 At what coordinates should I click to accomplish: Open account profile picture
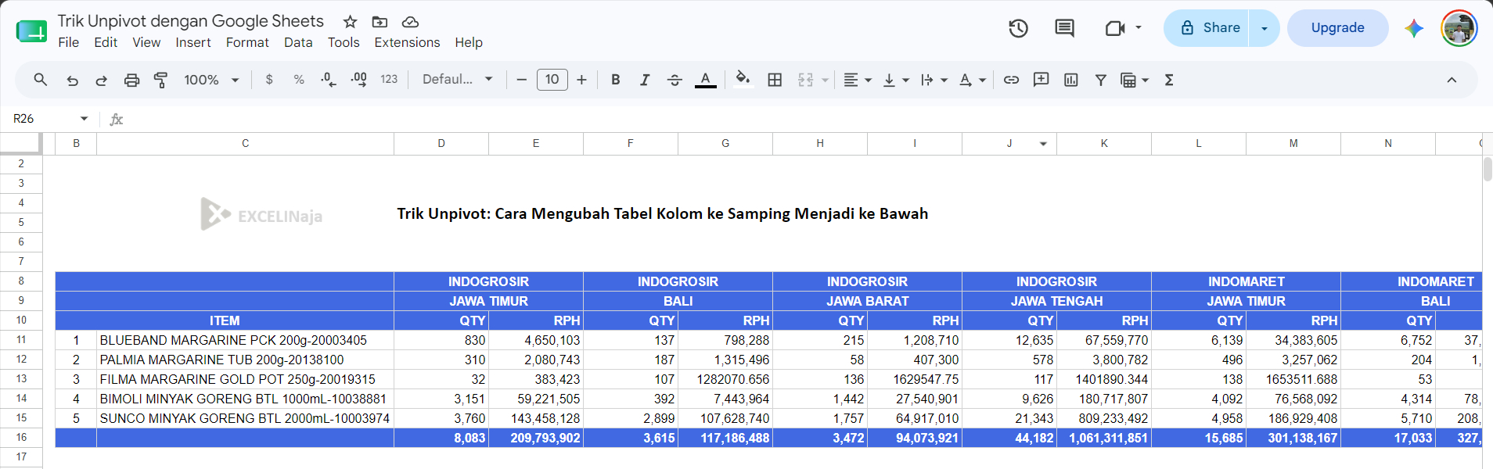point(1459,28)
